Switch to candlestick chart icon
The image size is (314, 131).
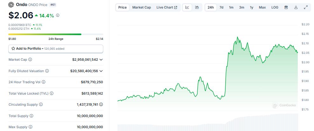(197, 7)
